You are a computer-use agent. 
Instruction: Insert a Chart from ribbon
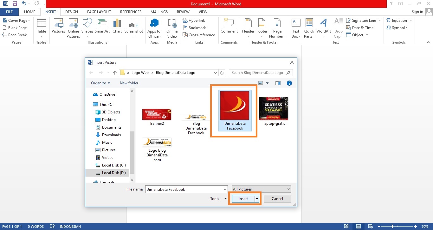[x=117, y=26]
